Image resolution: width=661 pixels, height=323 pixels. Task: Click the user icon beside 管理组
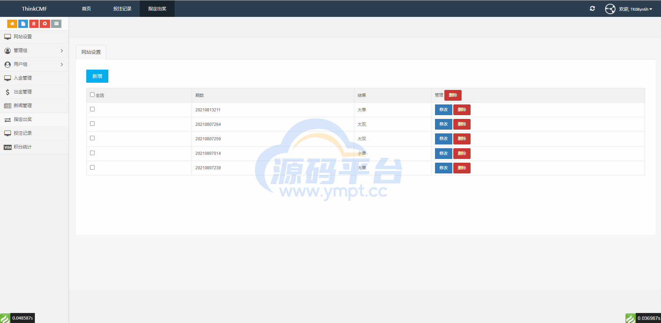point(8,51)
